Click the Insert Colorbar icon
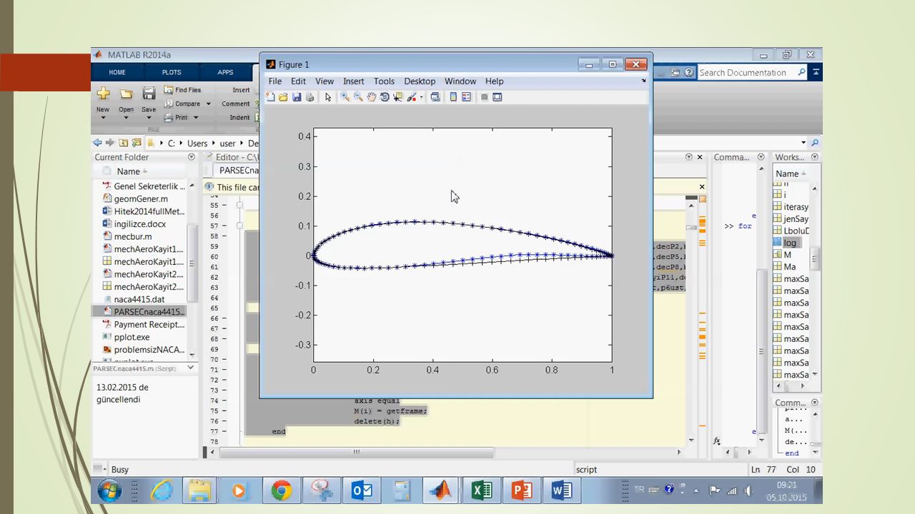The image size is (915, 514). (x=453, y=97)
